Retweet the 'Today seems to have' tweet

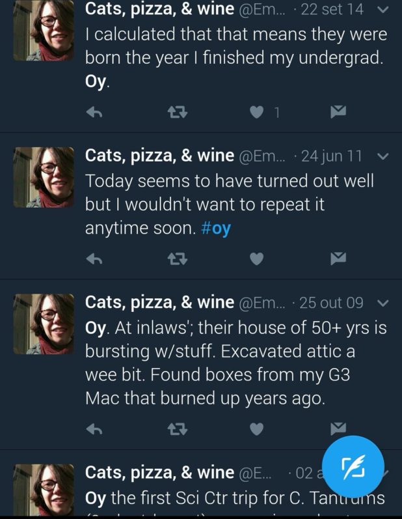click(176, 259)
